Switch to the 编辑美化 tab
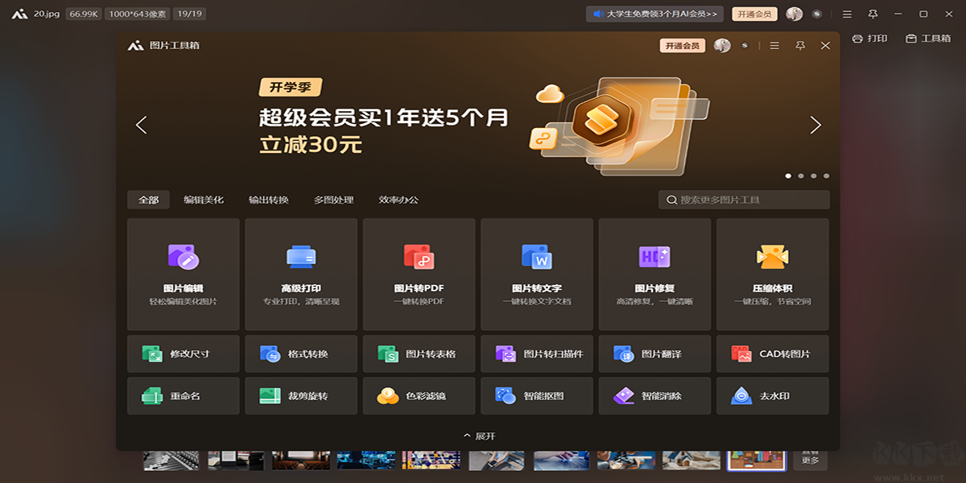Screen dimensions: 966x483 click(x=205, y=199)
